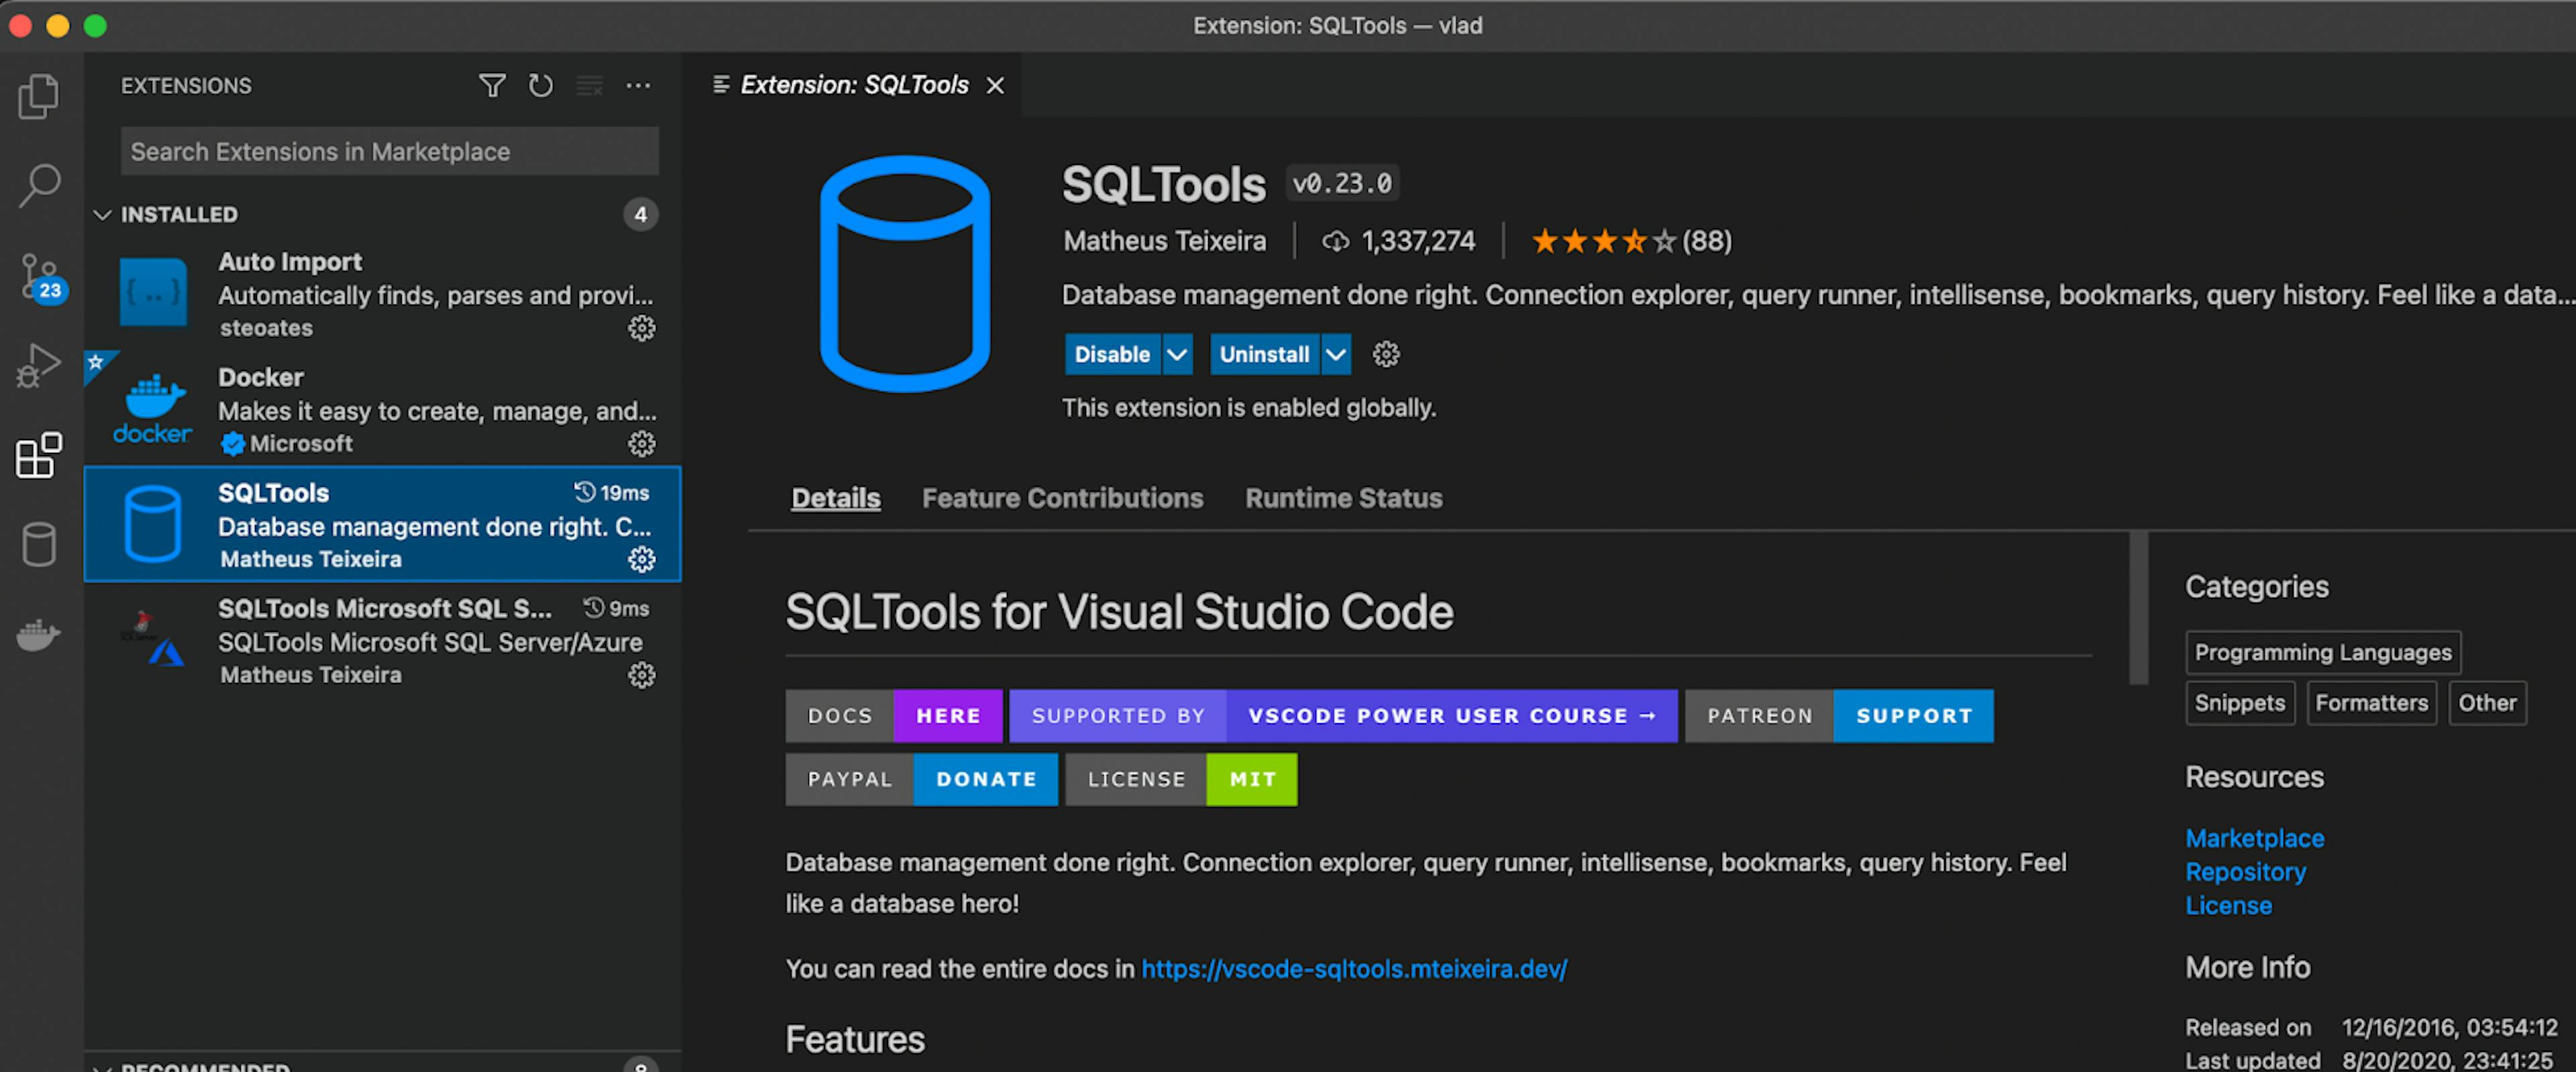Open the Repository resource link
2576x1072 pixels.
[x=2245, y=872]
